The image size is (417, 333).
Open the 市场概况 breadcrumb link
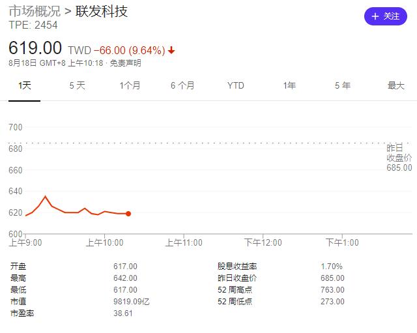coord(35,11)
